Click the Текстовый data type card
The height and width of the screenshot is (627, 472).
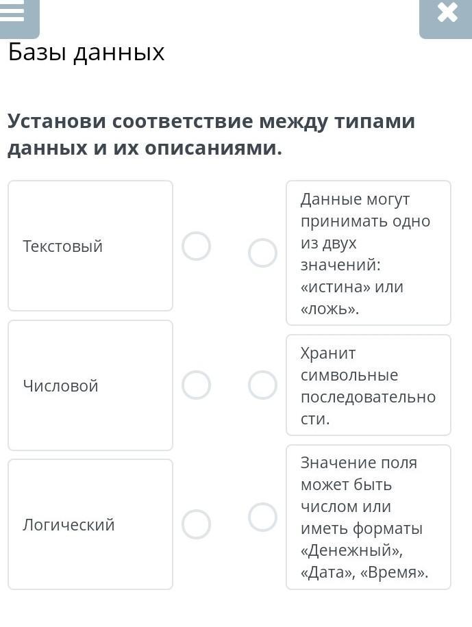[90, 246]
